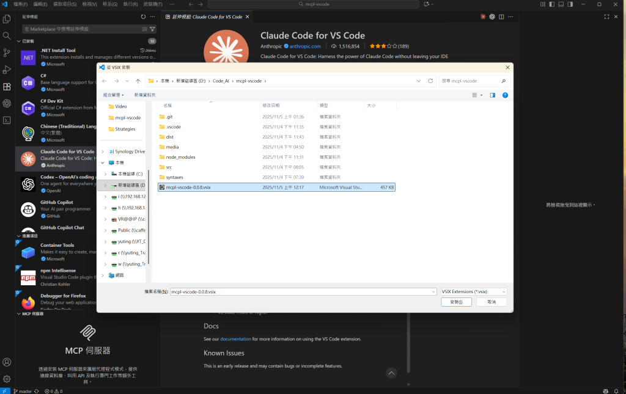626x394 pixels.
Task: Clear the extensions search results icon
Action: pos(144,29)
